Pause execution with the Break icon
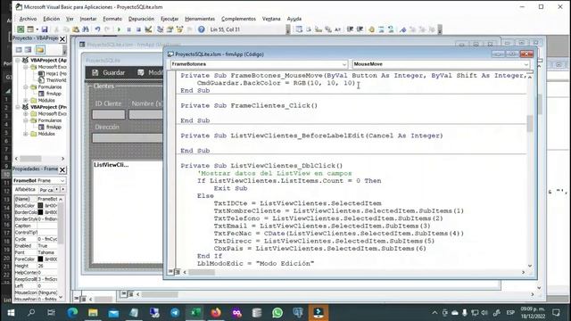571x321 pixels. coord(128,29)
